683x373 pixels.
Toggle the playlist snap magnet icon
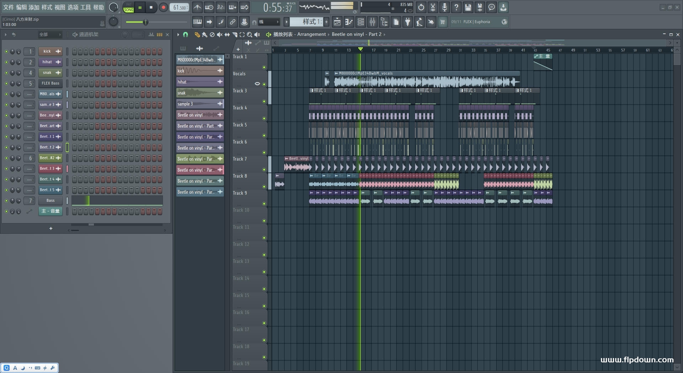point(185,34)
